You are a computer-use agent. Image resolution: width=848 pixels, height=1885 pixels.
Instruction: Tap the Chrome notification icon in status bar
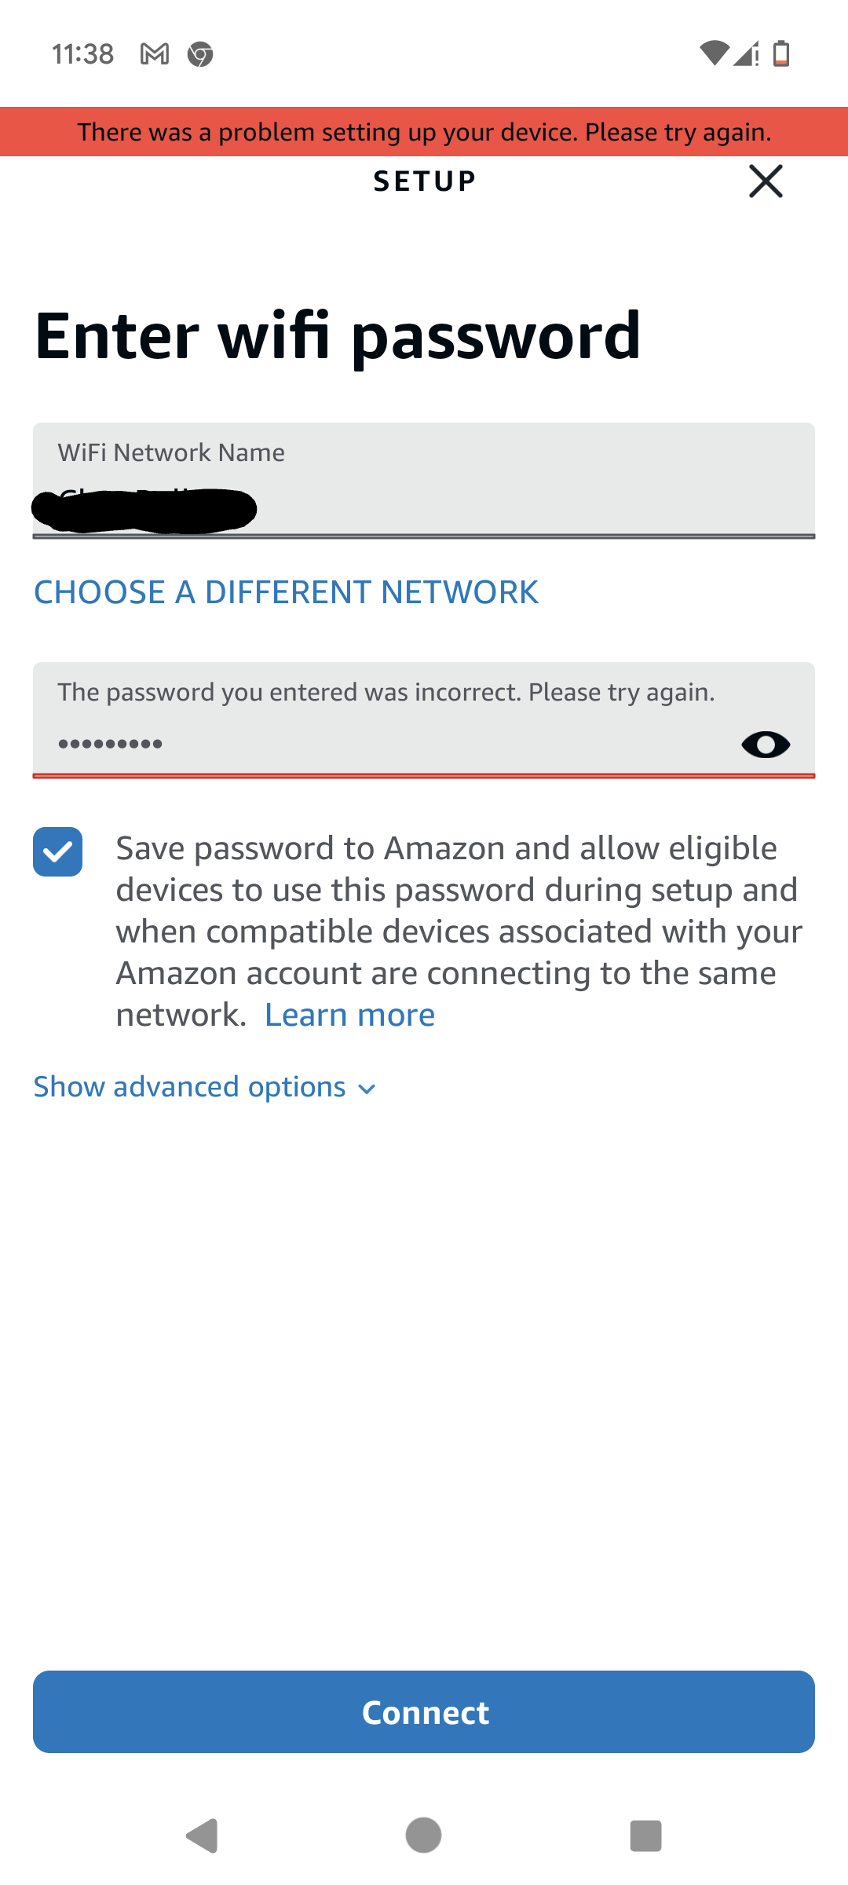point(200,54)
